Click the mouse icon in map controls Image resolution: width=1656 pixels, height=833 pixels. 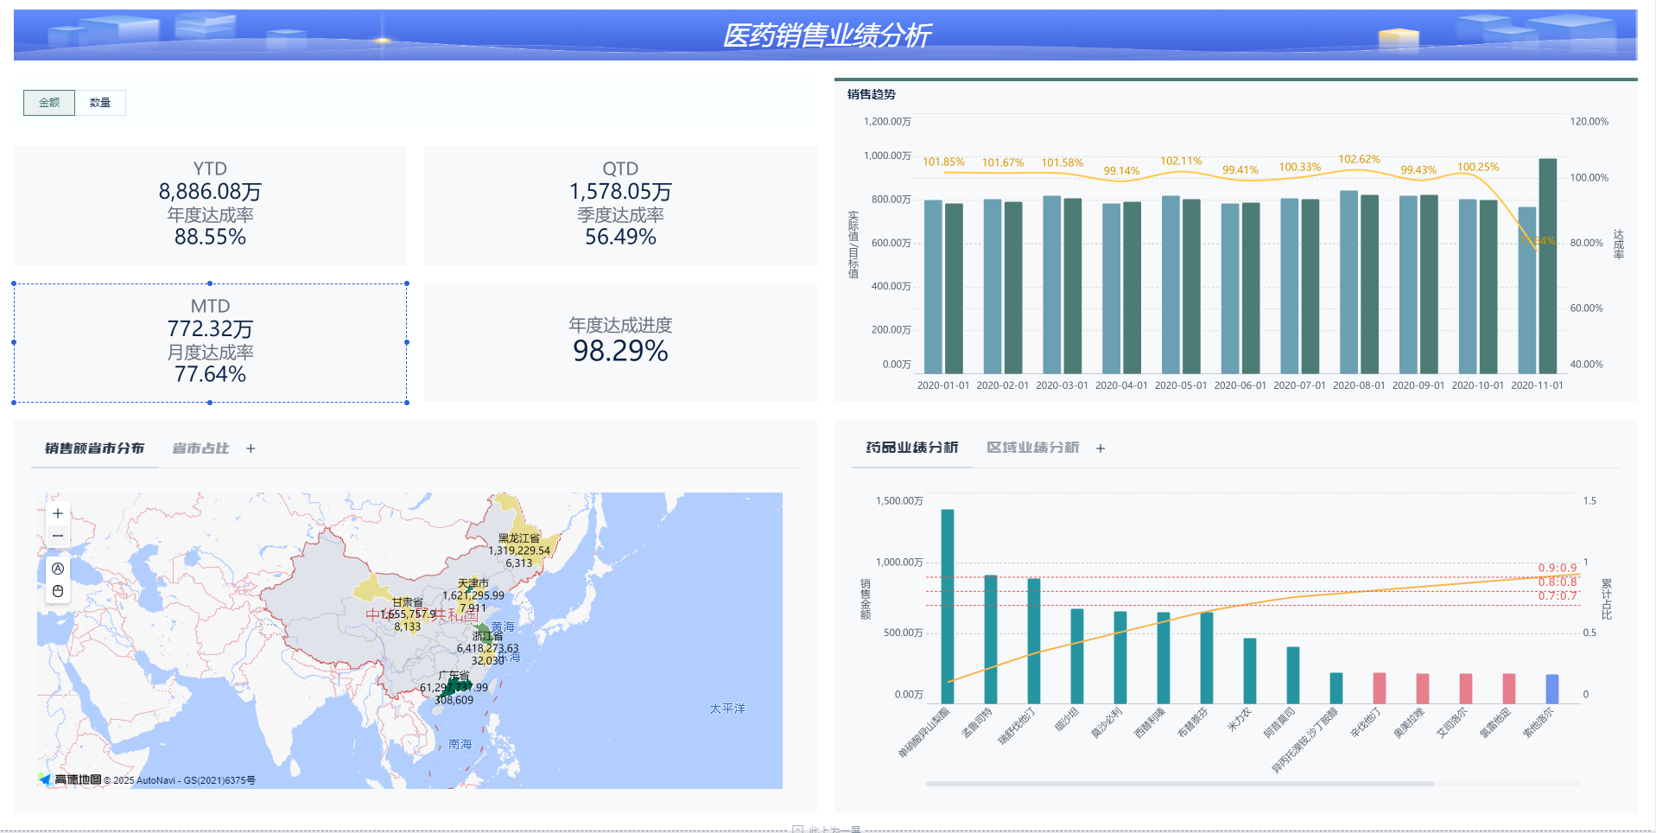click(x=58, y=591)
